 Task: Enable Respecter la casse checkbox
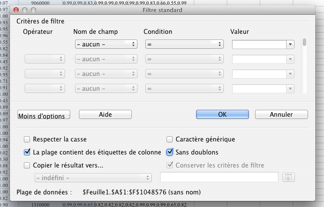[x=27, y=139]
